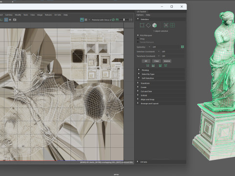Select the Drag radio button
The height and width of the screenshot is (176, 235).
pos(138,39)
